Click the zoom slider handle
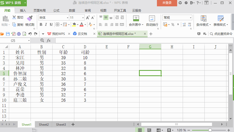Viewport: 234px width, 132px height. (x=210, y=130)
